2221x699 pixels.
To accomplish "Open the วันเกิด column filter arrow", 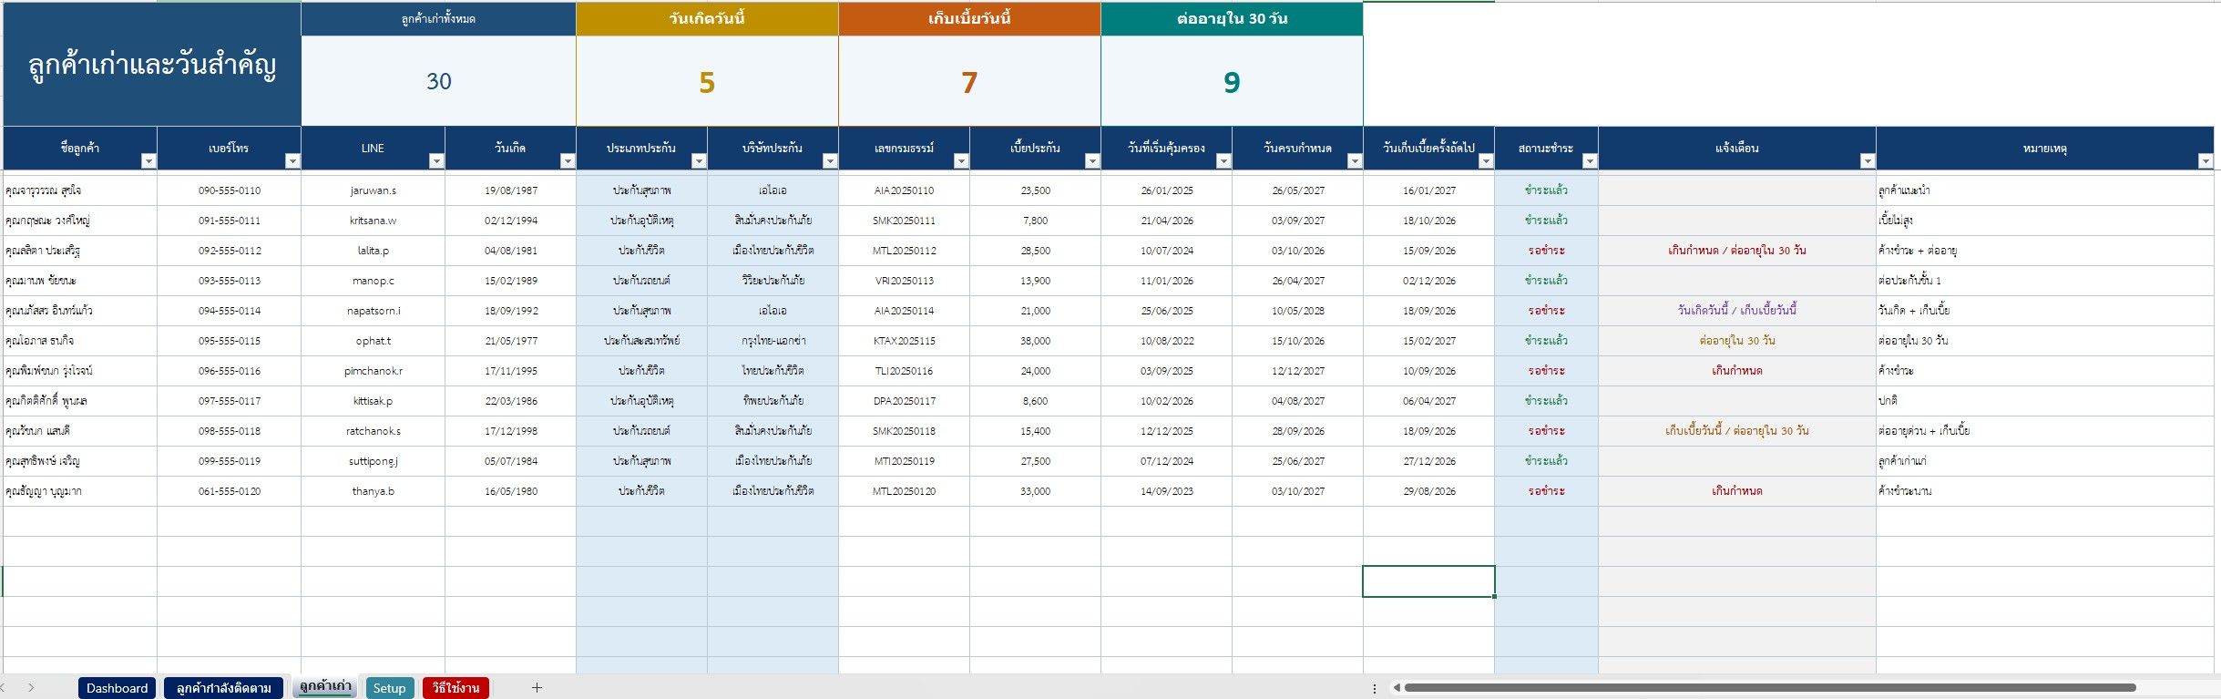I will 568,161.
